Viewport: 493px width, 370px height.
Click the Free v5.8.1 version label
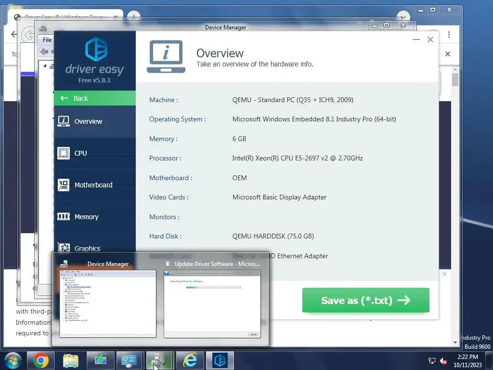tap(94, 80)
